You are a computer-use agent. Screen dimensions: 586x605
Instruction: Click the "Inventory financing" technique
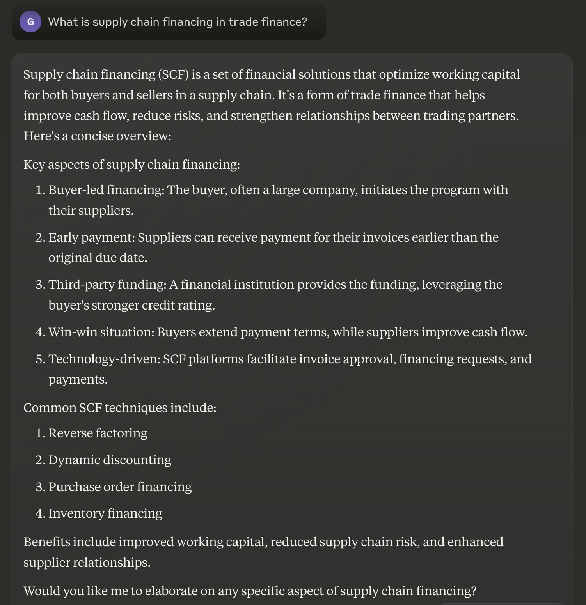click(105, 513)
